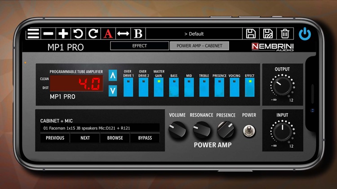The width and height of the screenshot is (337, 189).
Task: Click the Faceman 1x15 cabinet name field
Action: pyautogui.click(x=100, y=128)
